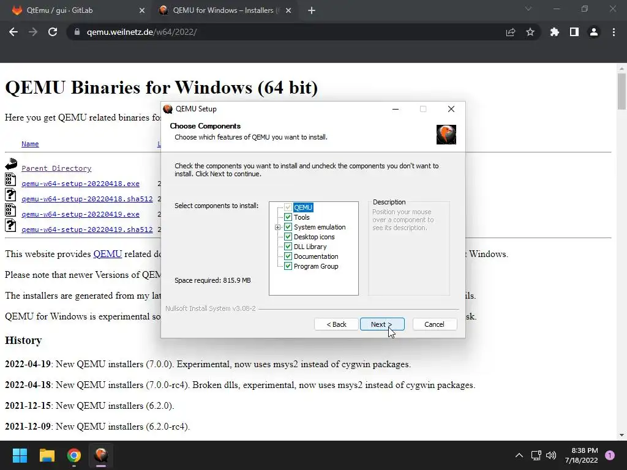Open Chrome extensions puzzle icon
Screen dimensions: 627x470
[x=555, y=32]
